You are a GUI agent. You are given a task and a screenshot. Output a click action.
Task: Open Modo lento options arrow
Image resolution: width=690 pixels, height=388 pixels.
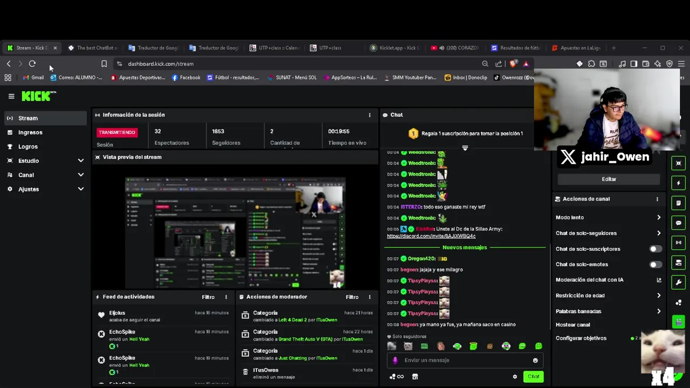tap(659, 218)
